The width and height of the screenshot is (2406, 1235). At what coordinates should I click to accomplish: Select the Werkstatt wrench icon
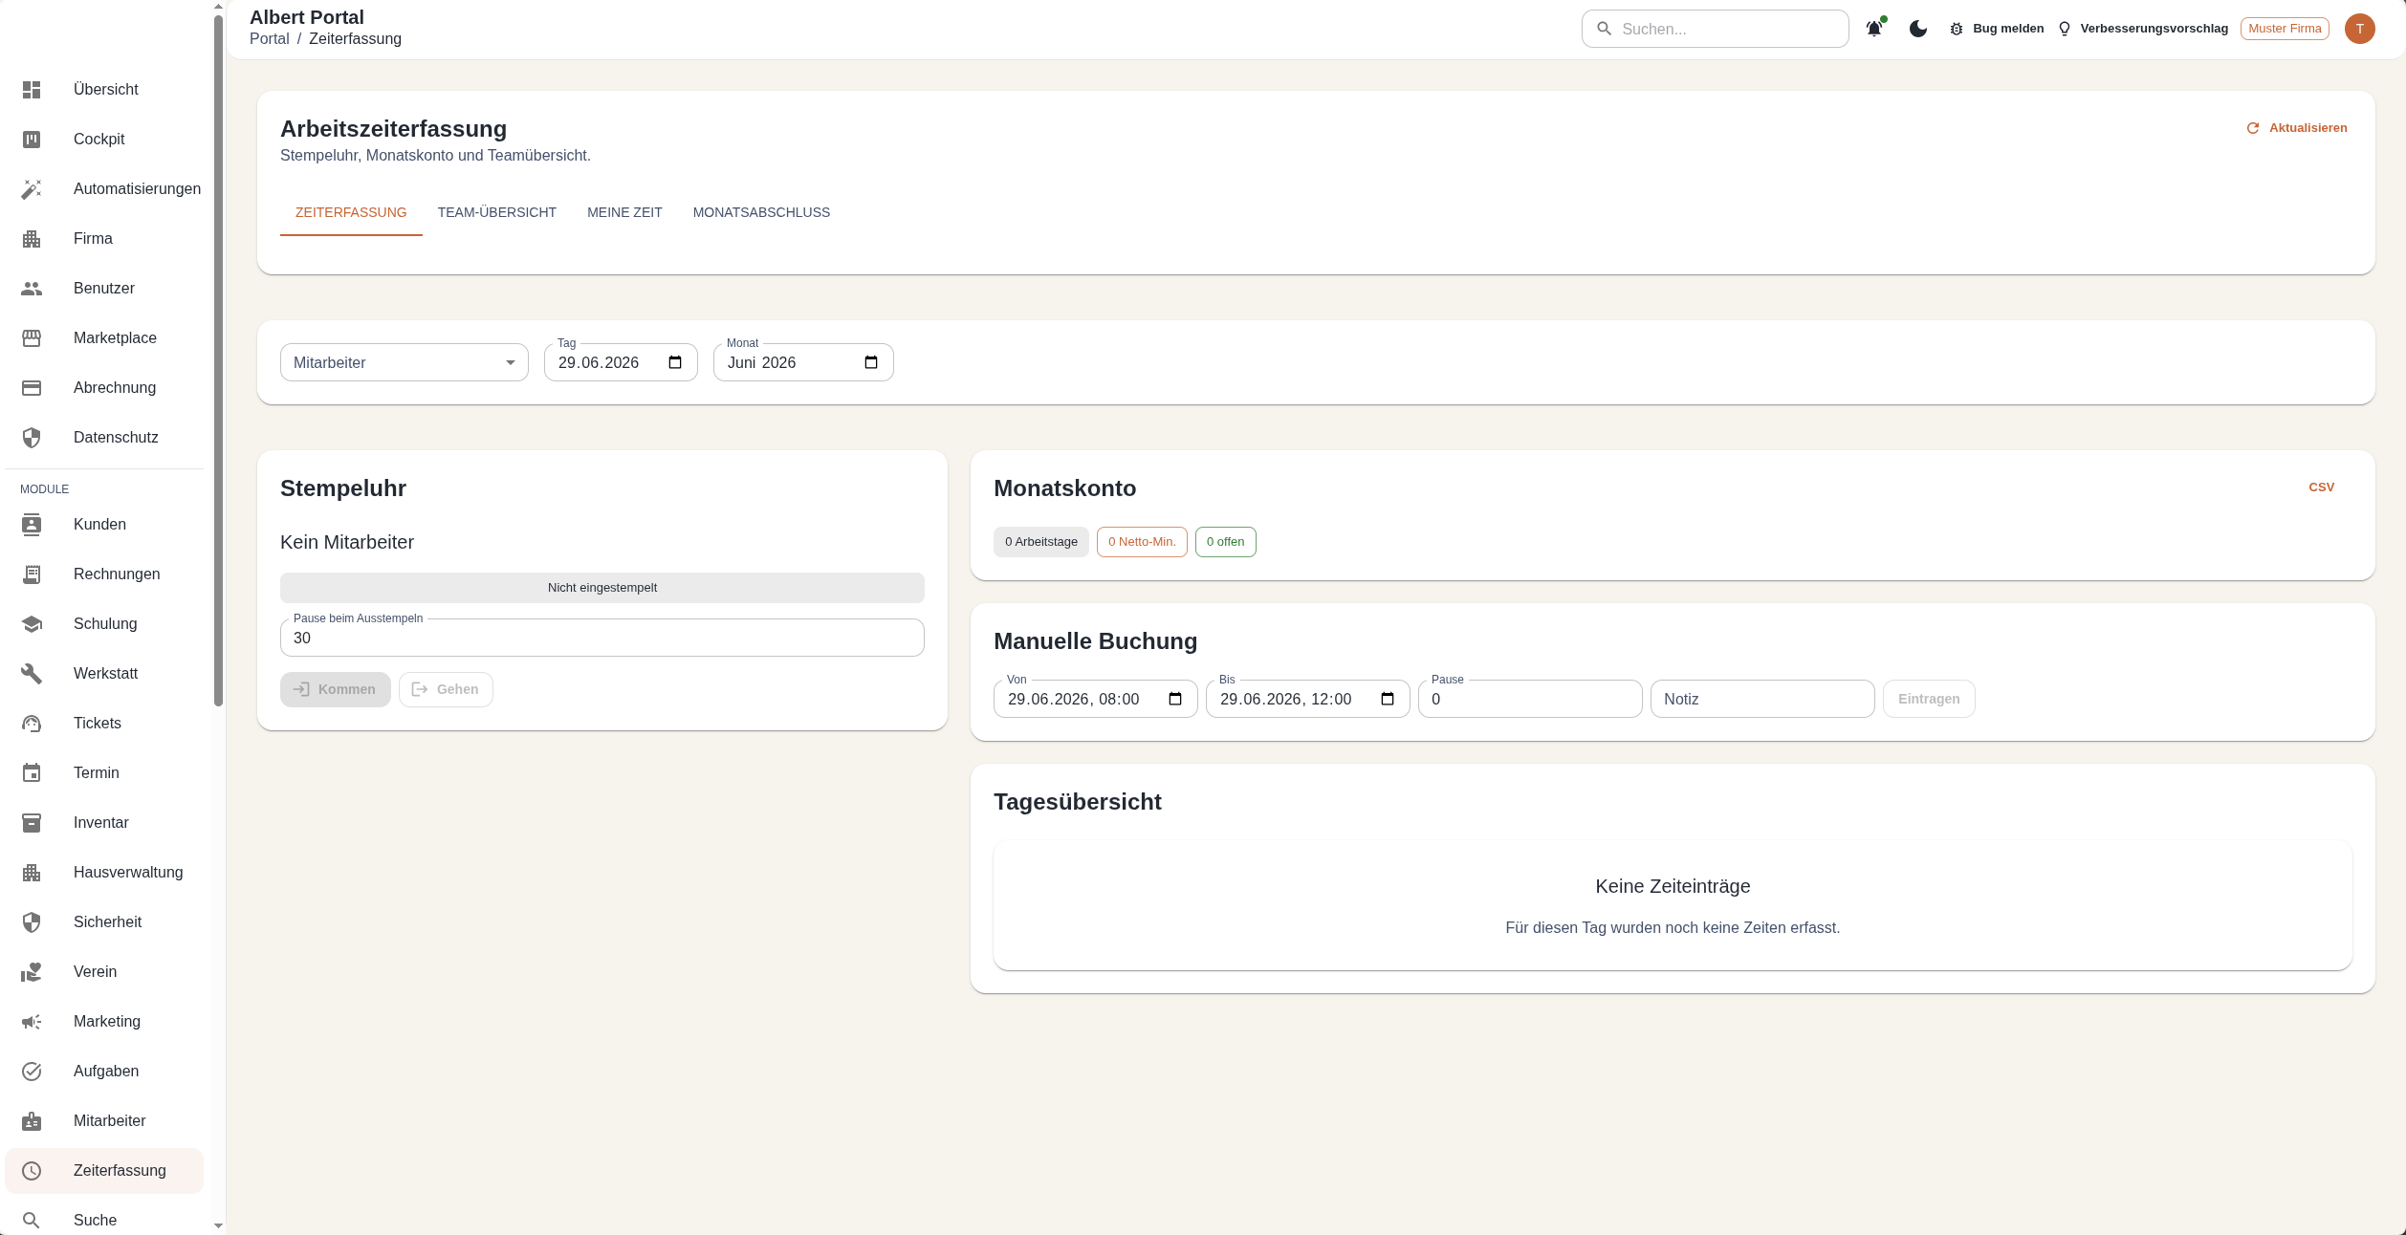[x=32, y=674]
